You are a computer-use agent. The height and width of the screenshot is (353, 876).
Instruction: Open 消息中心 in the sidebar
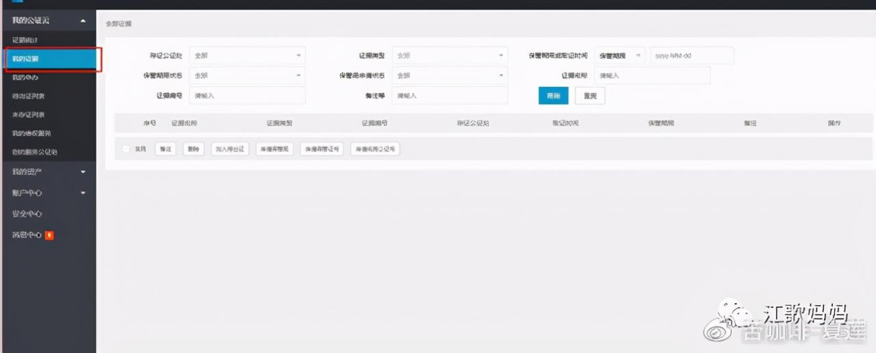point(27,235)
